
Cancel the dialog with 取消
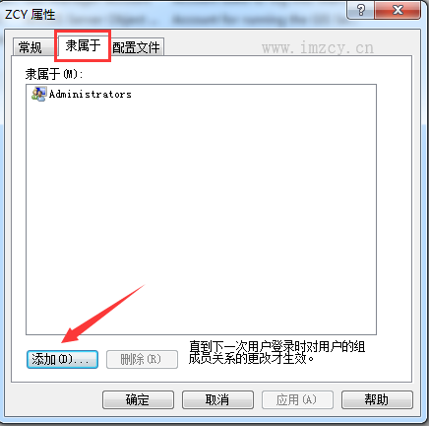(x=217, y=399)
